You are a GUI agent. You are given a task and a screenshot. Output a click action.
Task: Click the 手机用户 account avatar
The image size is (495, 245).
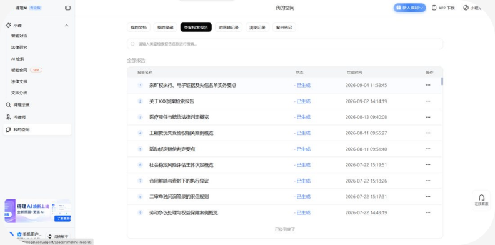click(11, 234)
